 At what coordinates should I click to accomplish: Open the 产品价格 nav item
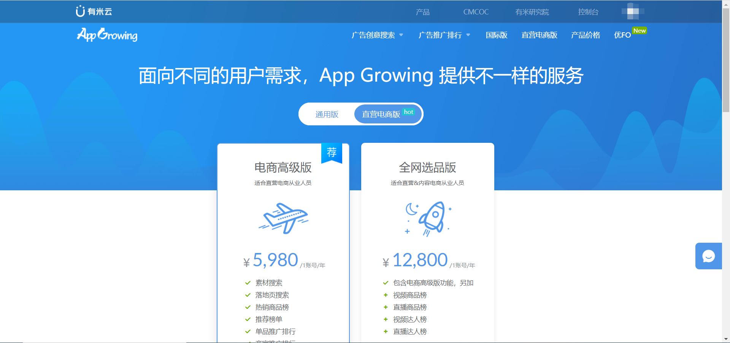[x=586, y=35]
